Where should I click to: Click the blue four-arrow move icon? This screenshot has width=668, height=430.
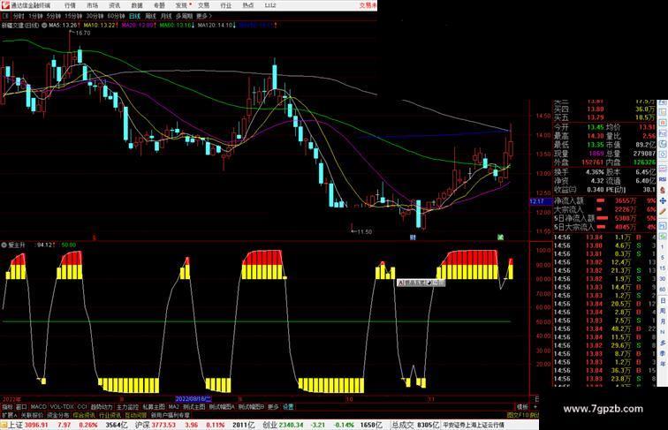point(663,201)
